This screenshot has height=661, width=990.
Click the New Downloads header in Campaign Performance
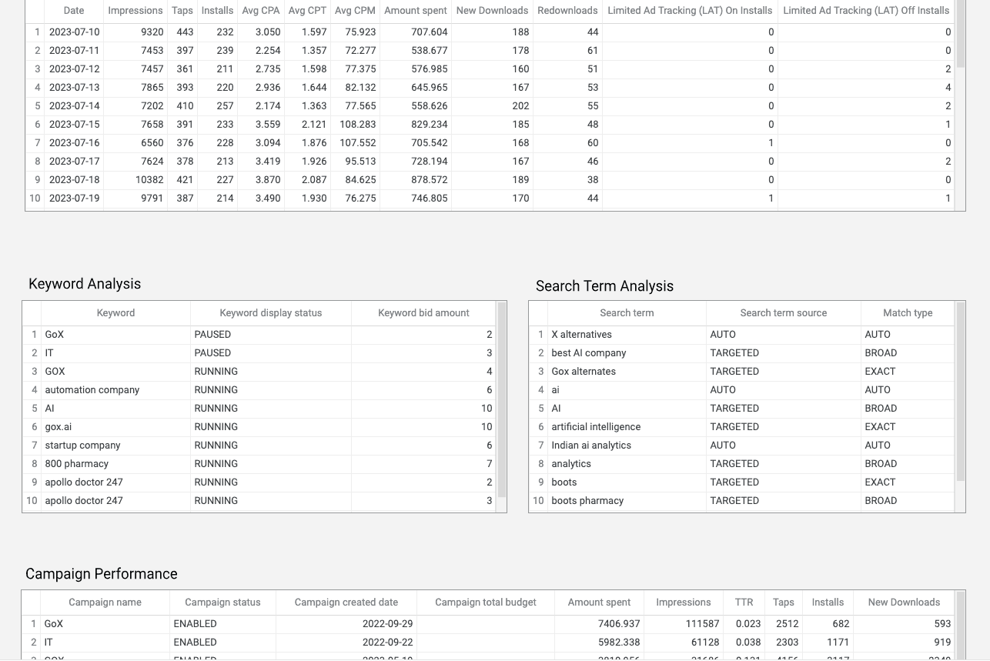904,603
